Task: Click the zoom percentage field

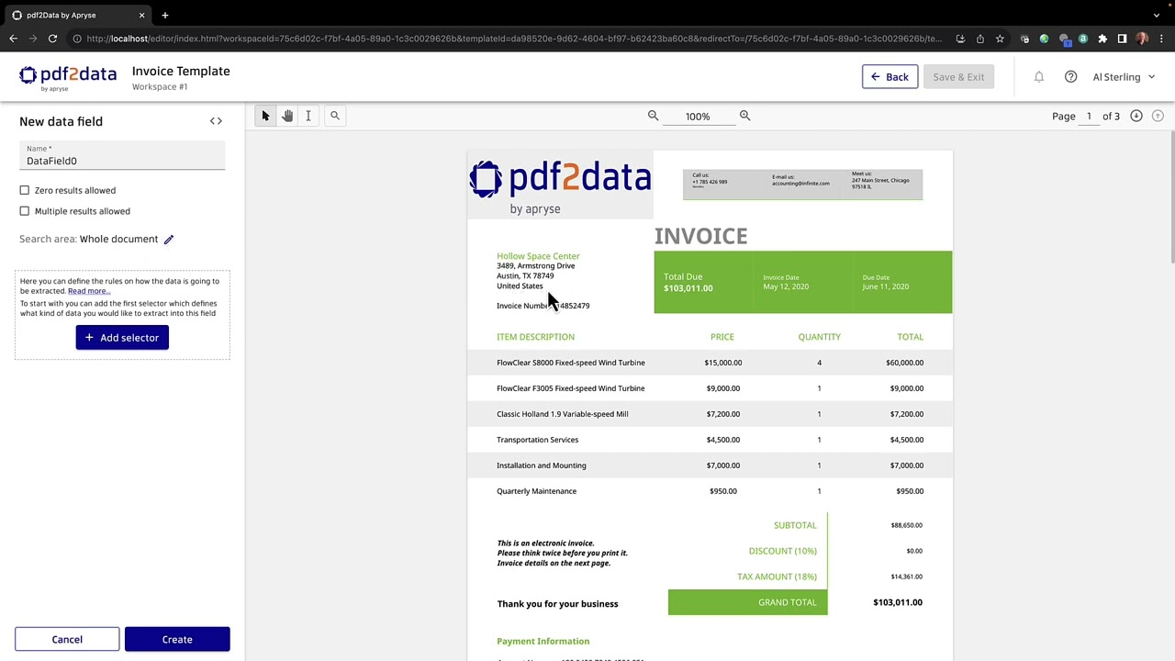Action: tap(698, 117)
